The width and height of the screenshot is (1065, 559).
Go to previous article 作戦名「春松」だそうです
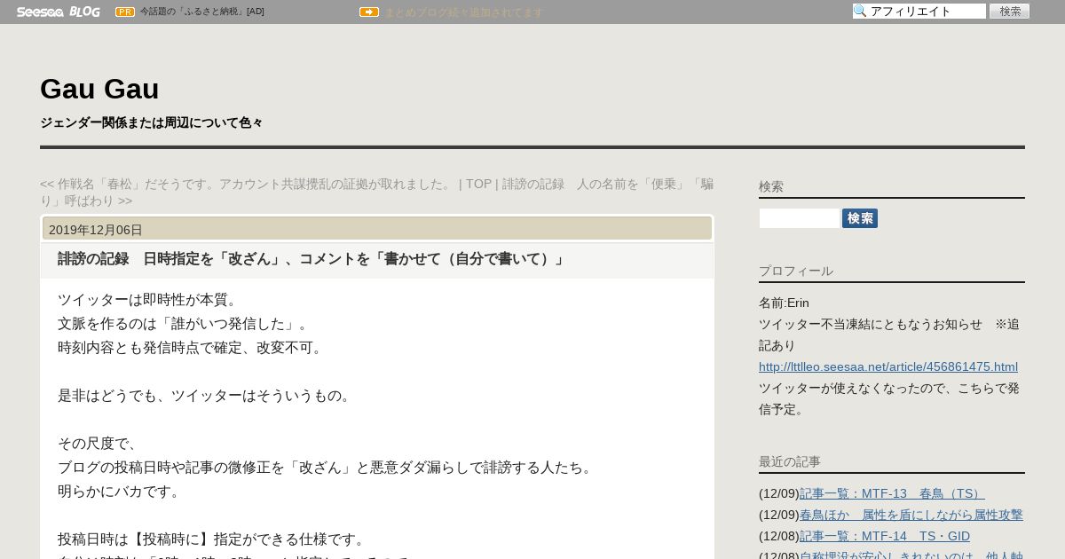pos(246,184)
